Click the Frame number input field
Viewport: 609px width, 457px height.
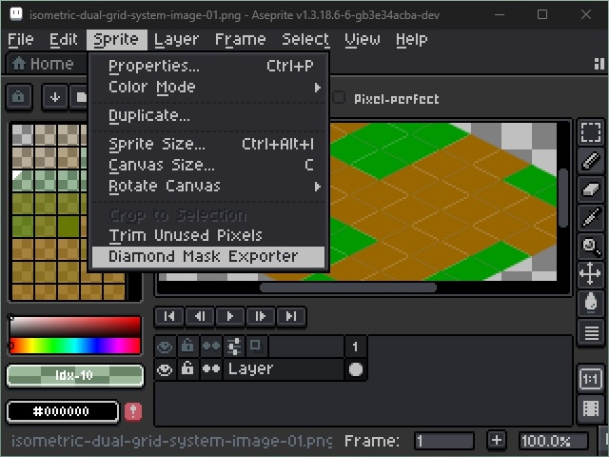click(x=444, y=441)
